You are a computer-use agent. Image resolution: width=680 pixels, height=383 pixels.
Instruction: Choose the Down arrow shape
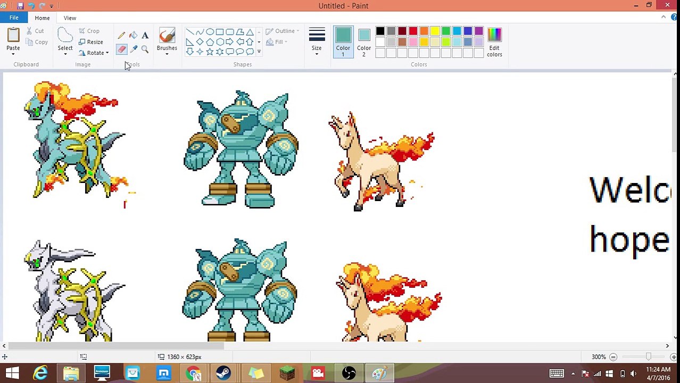coord(190,52)
